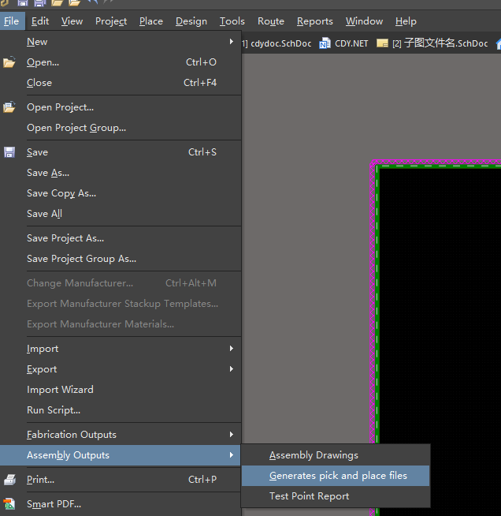Select Save All in File menu
Screen dimensions: 501x516
[x=121, y=214]
